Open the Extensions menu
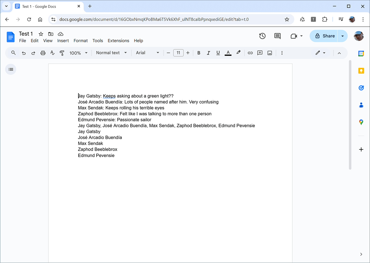 pyautogui.click(x=118, y=41)
